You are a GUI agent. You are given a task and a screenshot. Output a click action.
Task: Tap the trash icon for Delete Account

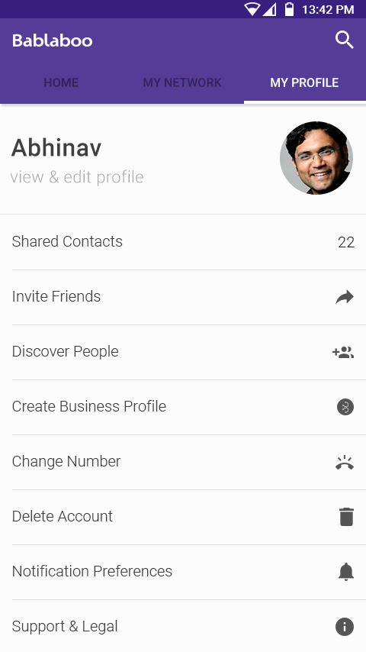(346, 517)
